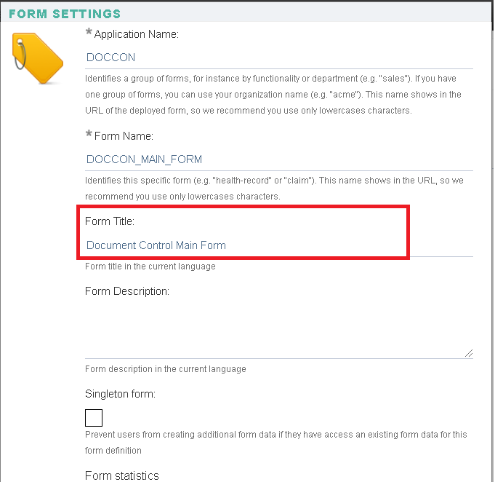Viewport: 495px width, 482px height.
Task: Focus the Application Name field containing DOCCON
Action: pyautogui.click(x=279, y=58)
